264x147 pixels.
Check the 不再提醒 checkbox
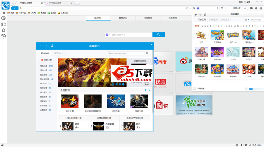(x=194, y=88)
